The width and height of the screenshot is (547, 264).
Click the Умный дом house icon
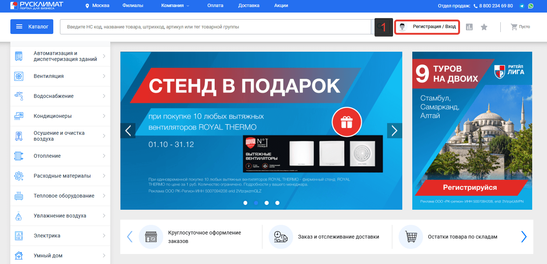19,256
